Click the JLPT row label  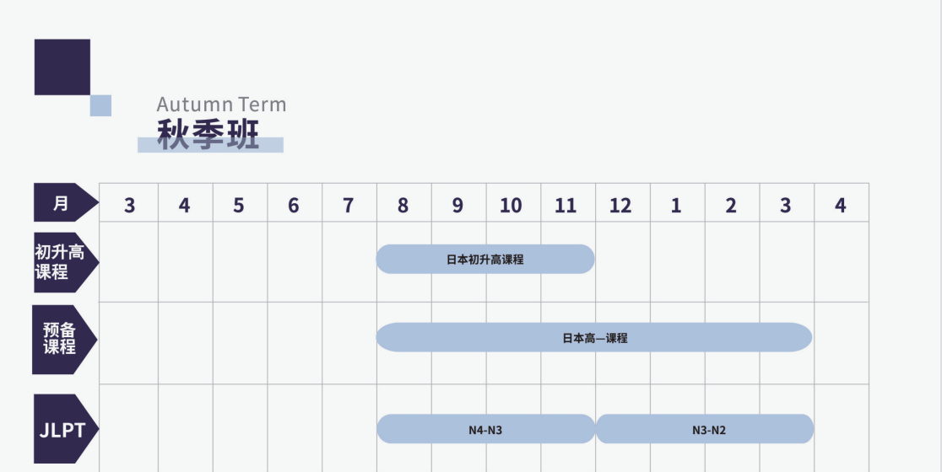tap(64, 430)
